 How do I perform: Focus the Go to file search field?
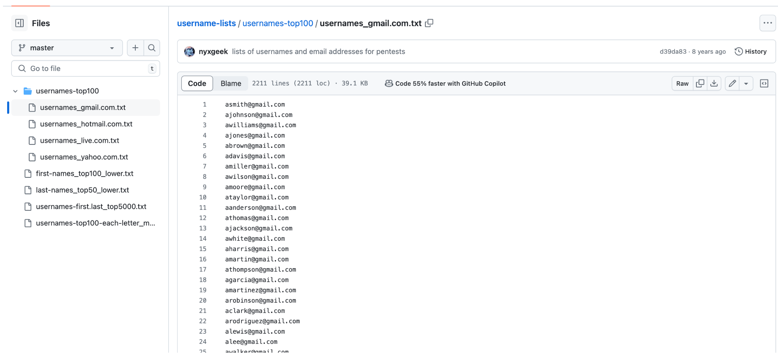(85, 68)
